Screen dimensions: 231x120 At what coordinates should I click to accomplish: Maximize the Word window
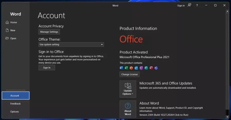215,5
